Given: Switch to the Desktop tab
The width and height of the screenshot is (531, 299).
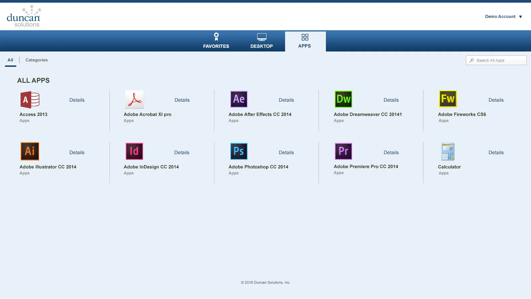Looking at the screenshot, I should pyautogui.click(x=262, y=41).
